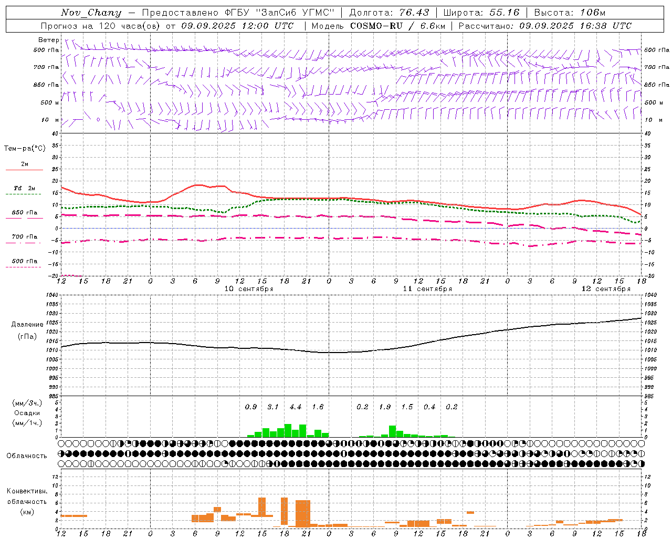
Task: Click the "Давление" pressure panel label
Action: pos(27,325)
